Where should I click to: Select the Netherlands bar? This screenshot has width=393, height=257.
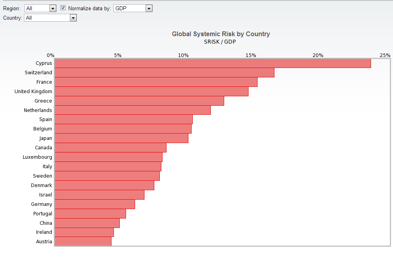[x=132, y=110]
